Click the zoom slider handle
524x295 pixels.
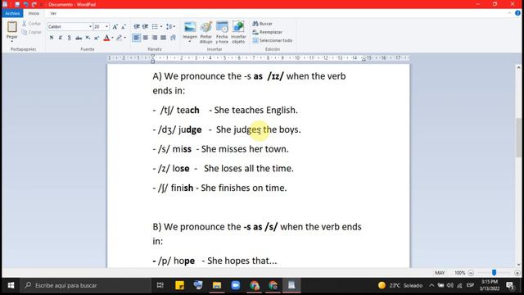(x=494, y=273)
